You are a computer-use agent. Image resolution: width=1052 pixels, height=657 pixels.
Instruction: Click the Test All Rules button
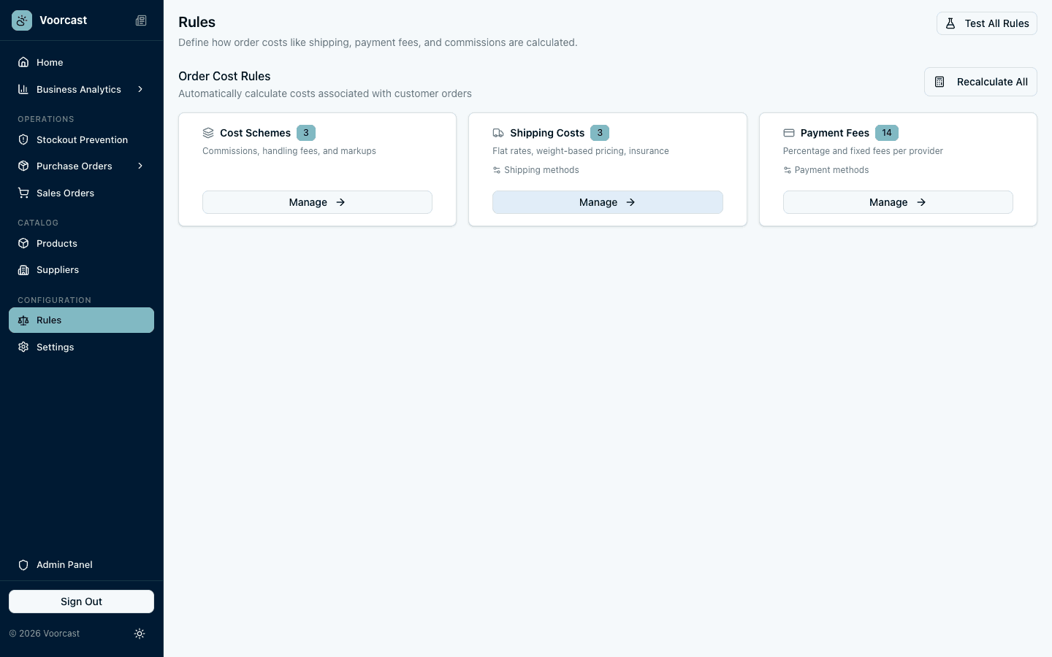[986, 23]
